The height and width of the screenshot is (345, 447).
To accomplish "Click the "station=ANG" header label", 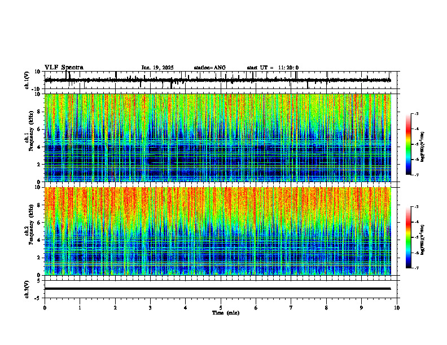I will [x=210, y=68].
